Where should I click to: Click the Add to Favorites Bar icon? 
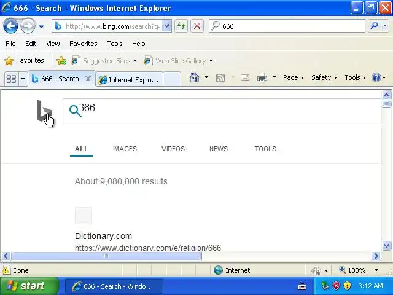point(61,60)
